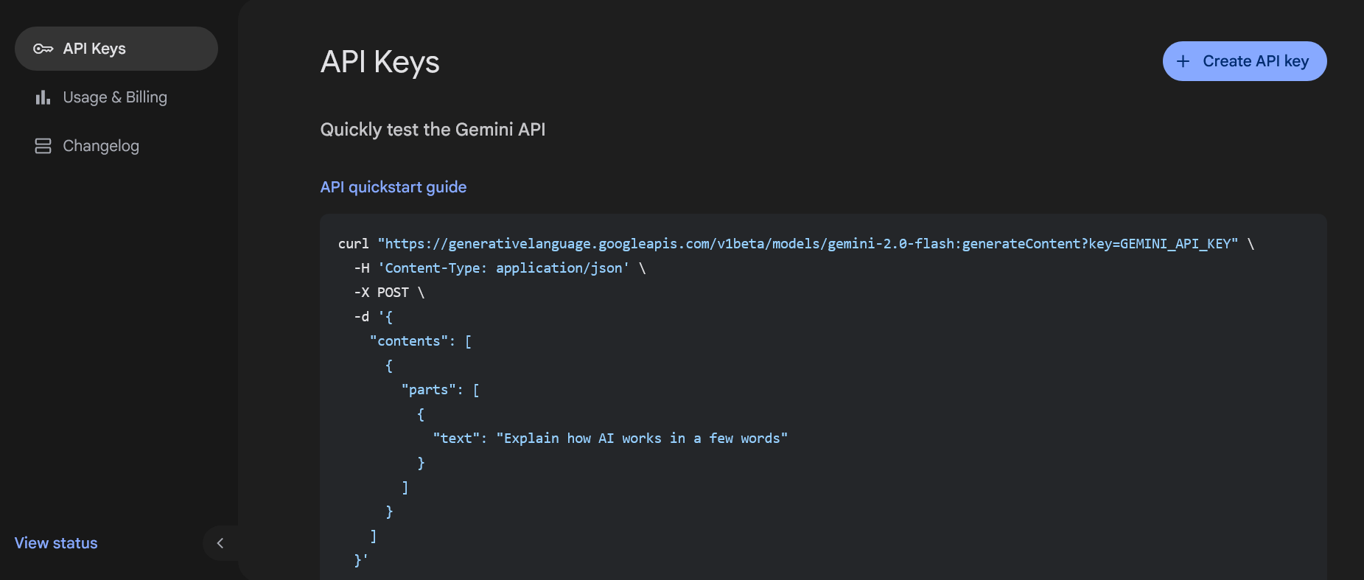Create a new API key
The width and height of the screenshot is (1364, 580).
[x=1244, y=61]
